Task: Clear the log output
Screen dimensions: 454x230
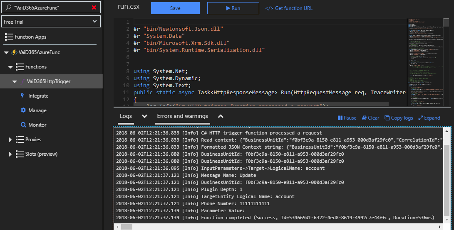Action: [370, 118]
